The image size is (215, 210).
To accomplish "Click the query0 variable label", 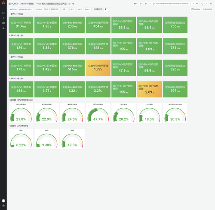I will (x=80, y=9).
